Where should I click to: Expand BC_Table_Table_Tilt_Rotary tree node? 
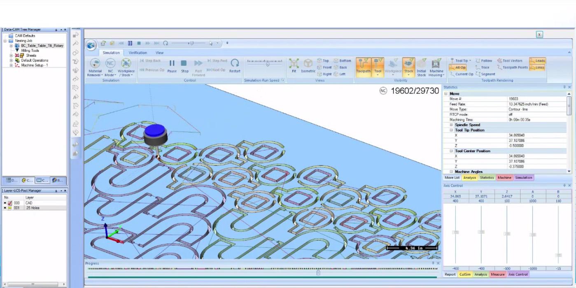tap(11, 46)
